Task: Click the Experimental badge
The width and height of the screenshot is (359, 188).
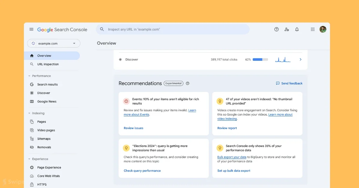Action: pos(174,83)
